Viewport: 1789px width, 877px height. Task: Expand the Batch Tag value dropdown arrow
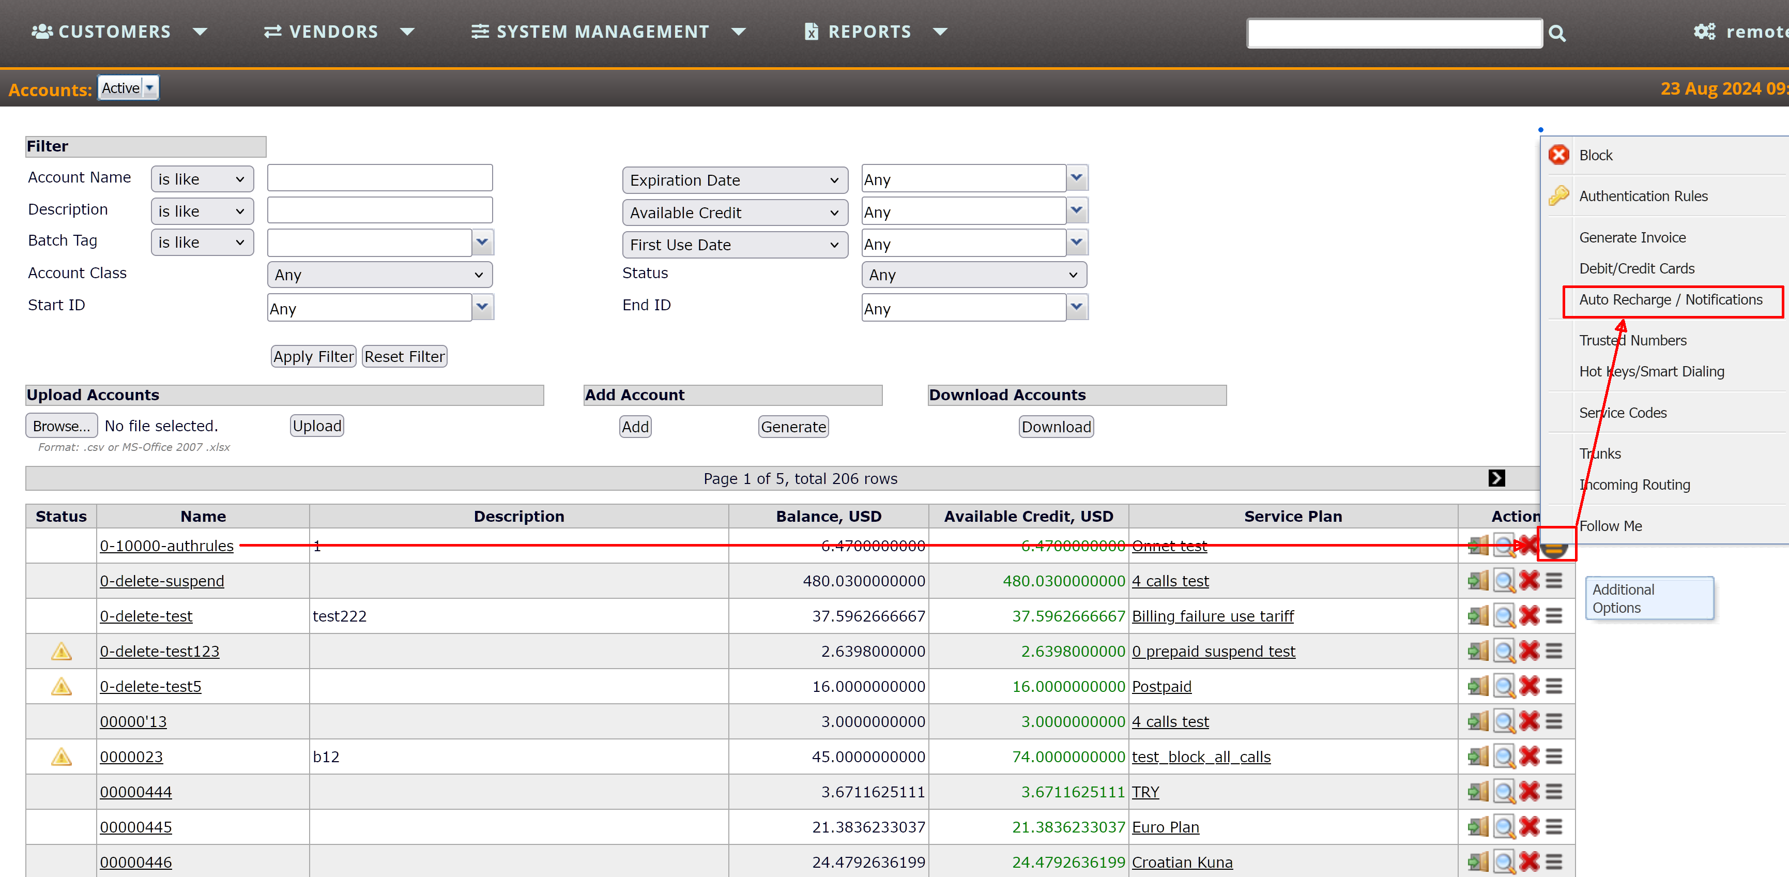click(483, 243)
